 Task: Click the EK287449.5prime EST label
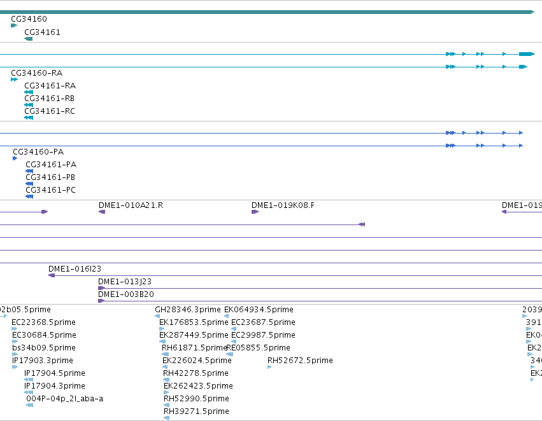194,335
